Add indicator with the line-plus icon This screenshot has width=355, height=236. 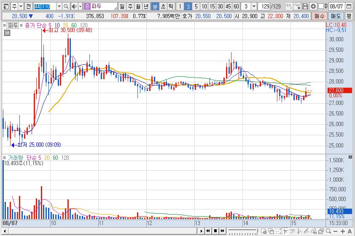(297, 6)
